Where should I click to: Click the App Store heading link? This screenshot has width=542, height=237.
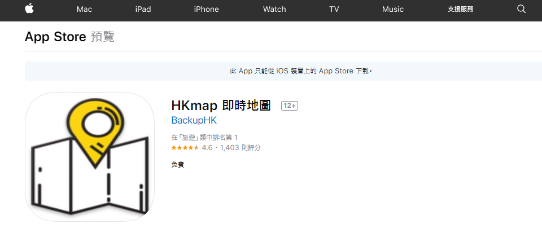click(55, 37)
